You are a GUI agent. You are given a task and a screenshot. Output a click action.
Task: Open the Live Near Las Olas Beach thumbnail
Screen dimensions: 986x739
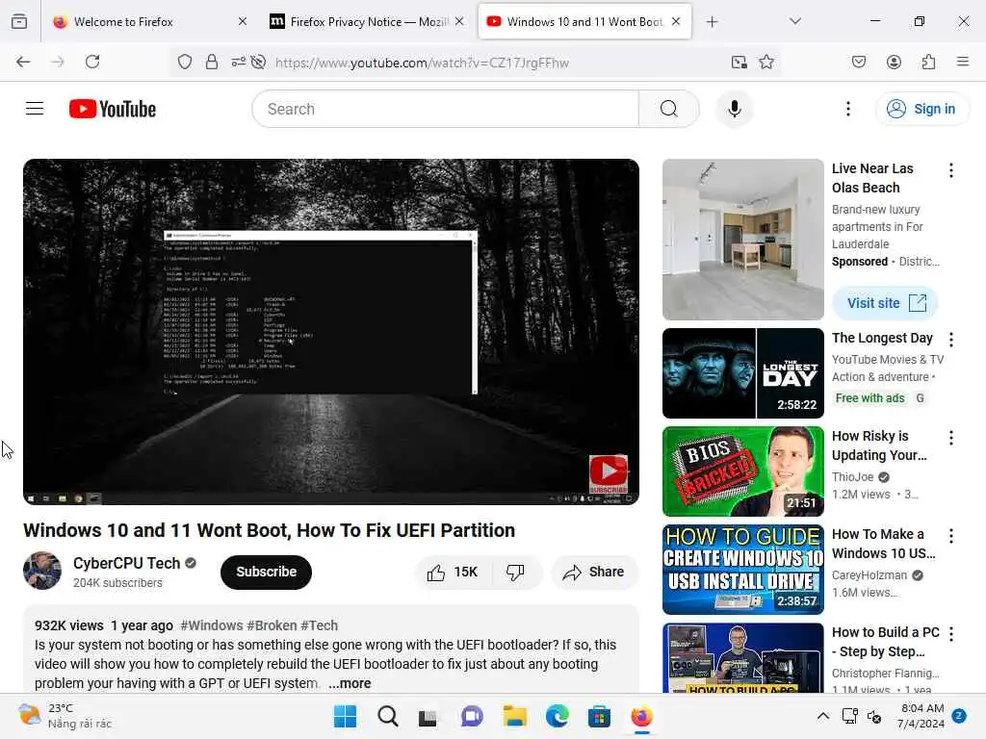[743, 240]
